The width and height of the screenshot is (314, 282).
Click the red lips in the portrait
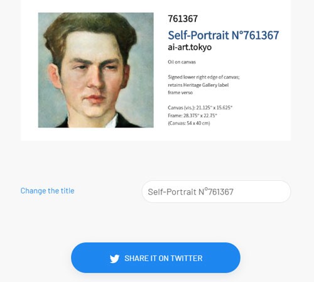click(x=95, y=99)
